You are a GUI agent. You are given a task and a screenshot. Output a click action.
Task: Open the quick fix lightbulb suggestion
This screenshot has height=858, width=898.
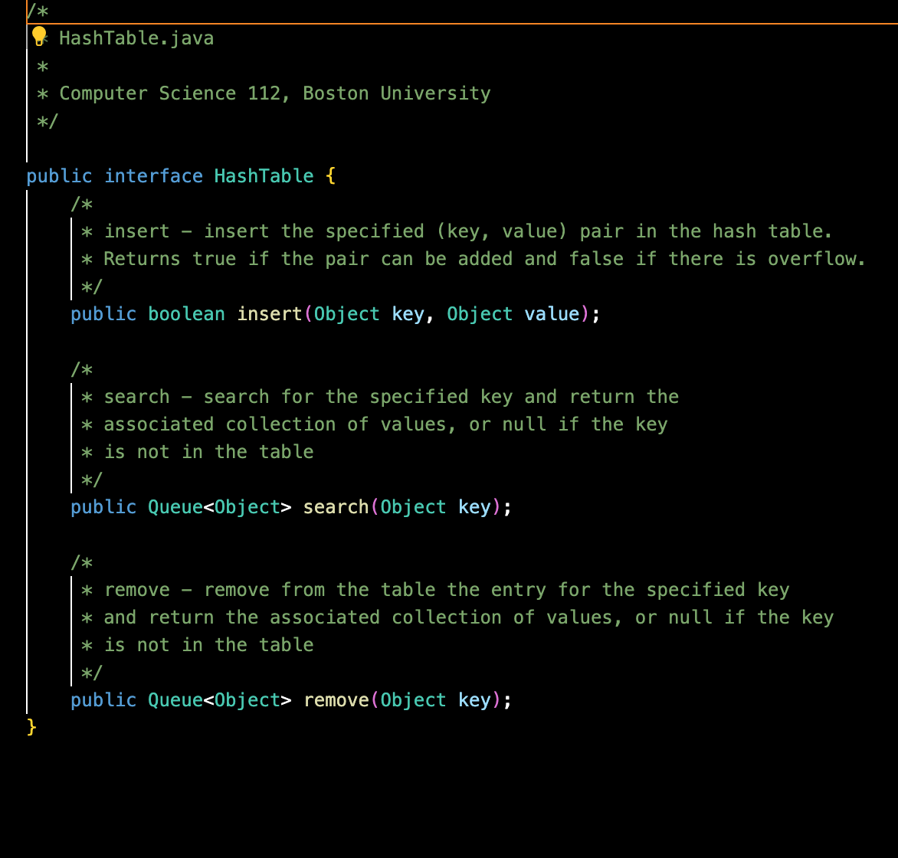39,36
